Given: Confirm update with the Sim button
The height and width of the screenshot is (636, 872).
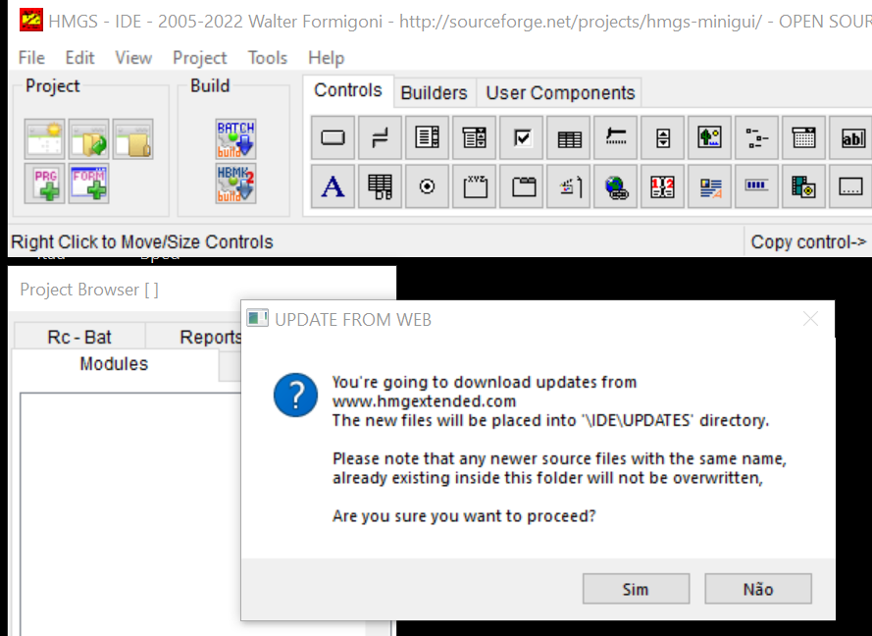Looking at the screenshot, I should (636, 589).
